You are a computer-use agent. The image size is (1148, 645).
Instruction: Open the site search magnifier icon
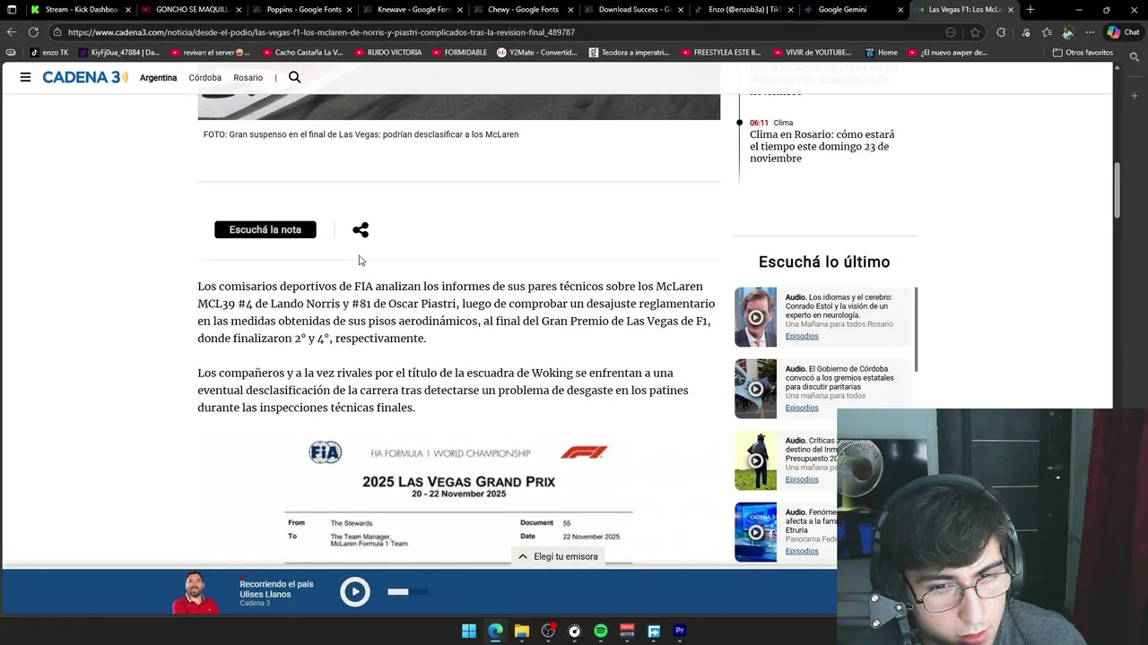coord(294,77)
